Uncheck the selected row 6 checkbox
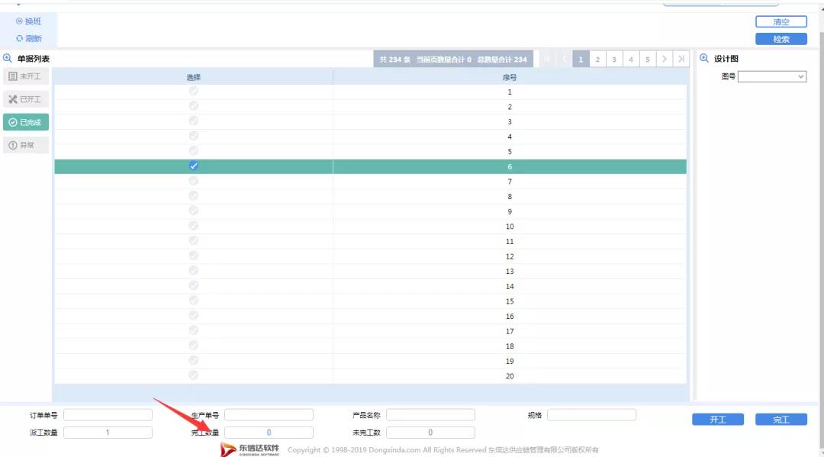 [x=194, y=166]
